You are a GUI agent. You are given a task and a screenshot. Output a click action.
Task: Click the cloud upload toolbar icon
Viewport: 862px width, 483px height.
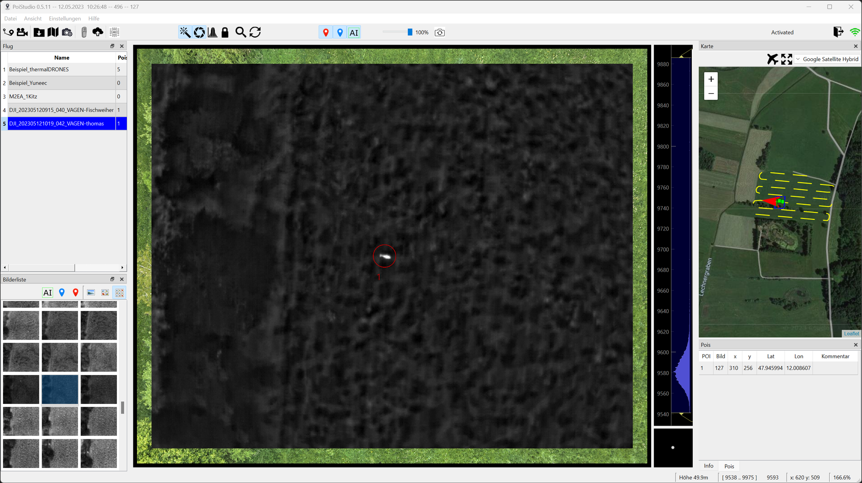point(97,32)
